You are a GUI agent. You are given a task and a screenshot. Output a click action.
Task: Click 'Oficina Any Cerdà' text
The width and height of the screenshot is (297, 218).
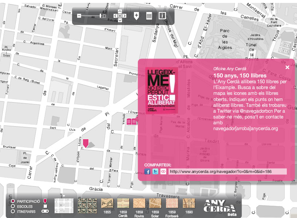[x=230, y=69]
